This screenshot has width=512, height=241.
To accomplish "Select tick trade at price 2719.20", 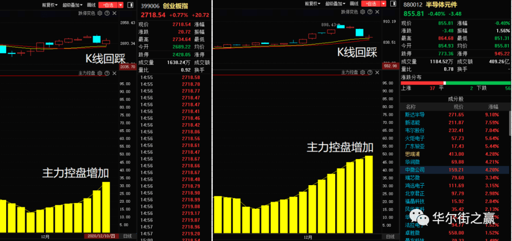I will tap(191, 233).
